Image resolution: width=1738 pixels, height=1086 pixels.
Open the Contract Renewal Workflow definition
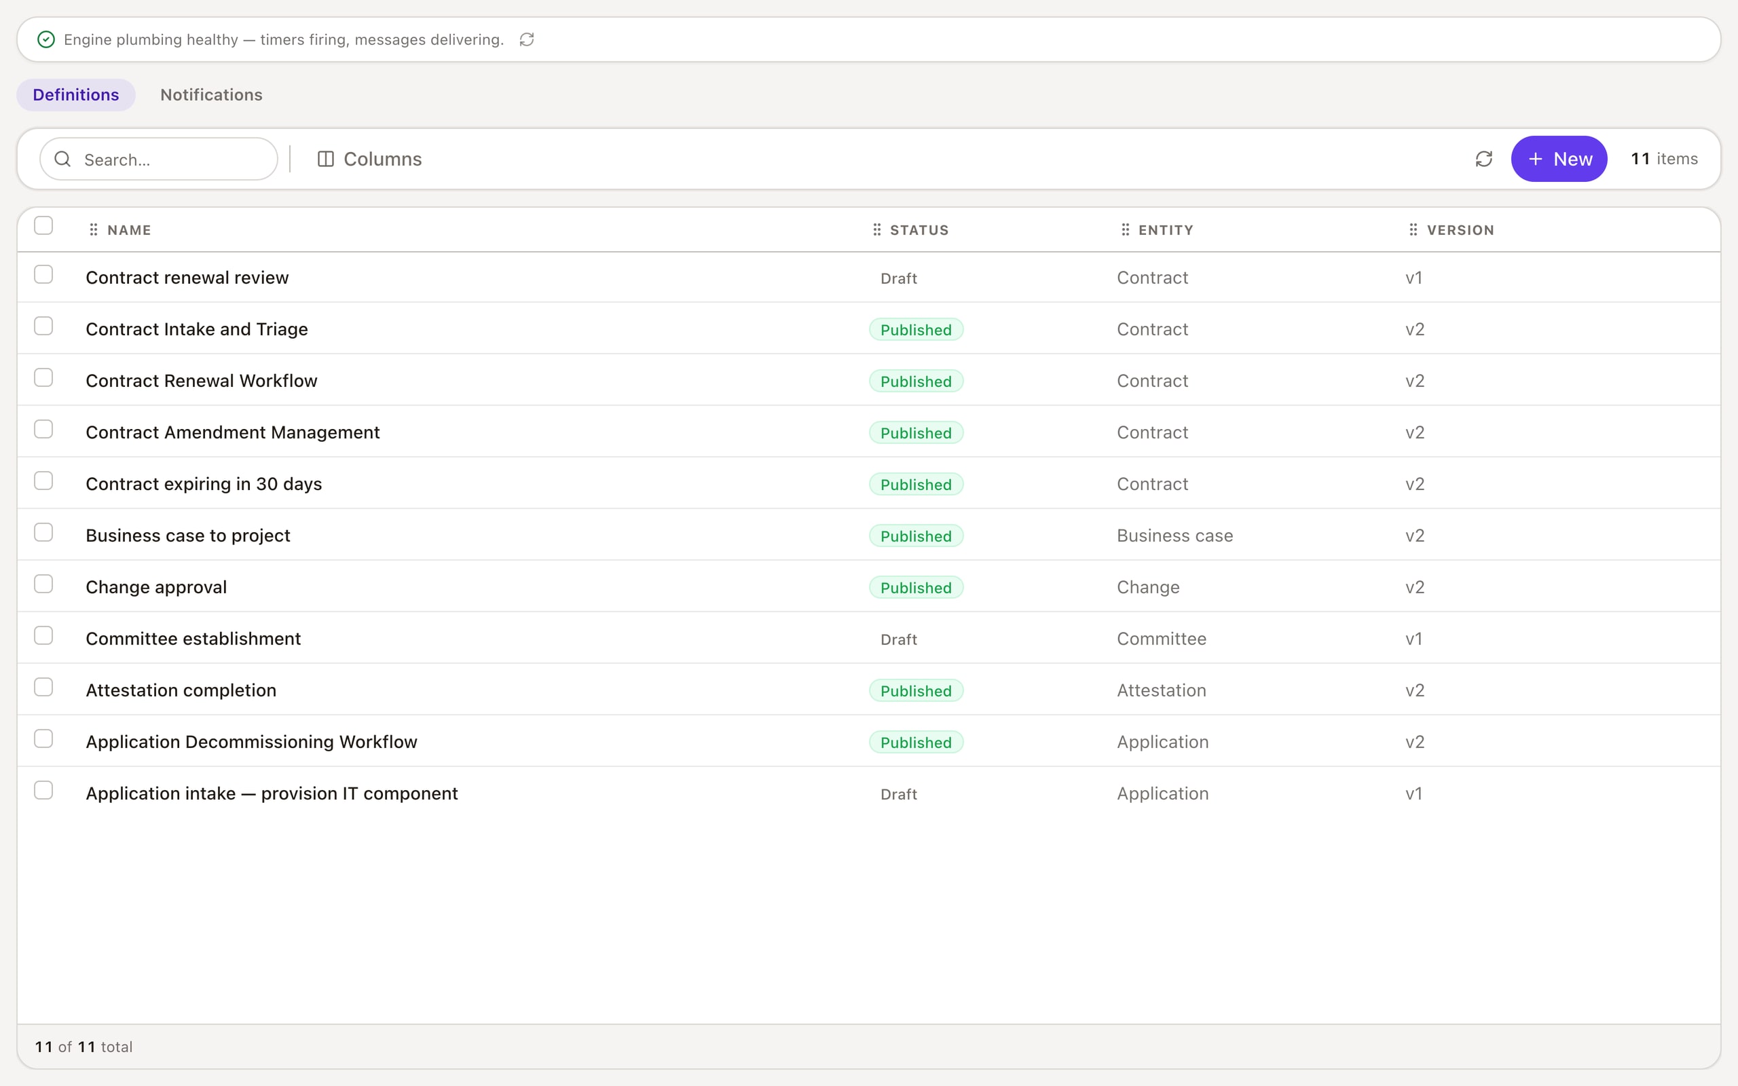coord(201,381)
